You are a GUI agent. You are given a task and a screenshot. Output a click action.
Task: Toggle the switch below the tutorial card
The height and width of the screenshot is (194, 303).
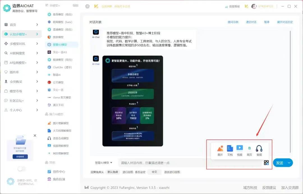pos(21,169)
